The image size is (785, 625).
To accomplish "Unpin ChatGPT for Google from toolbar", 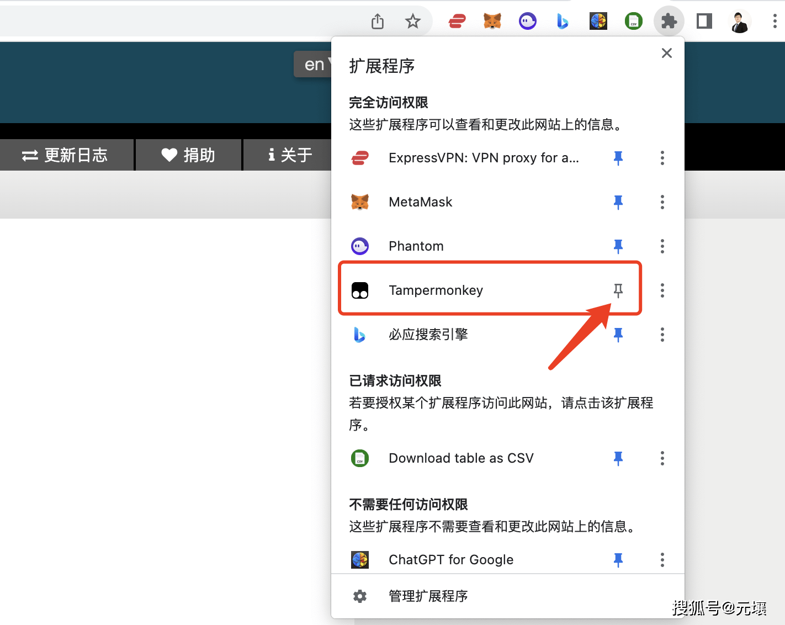I will [618, 559].
